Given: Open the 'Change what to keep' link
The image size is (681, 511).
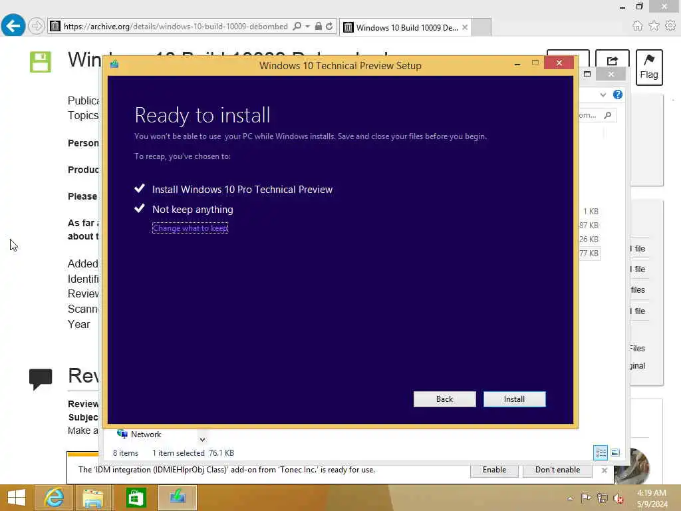Looking at the screenshot, I should click(190, 228).
